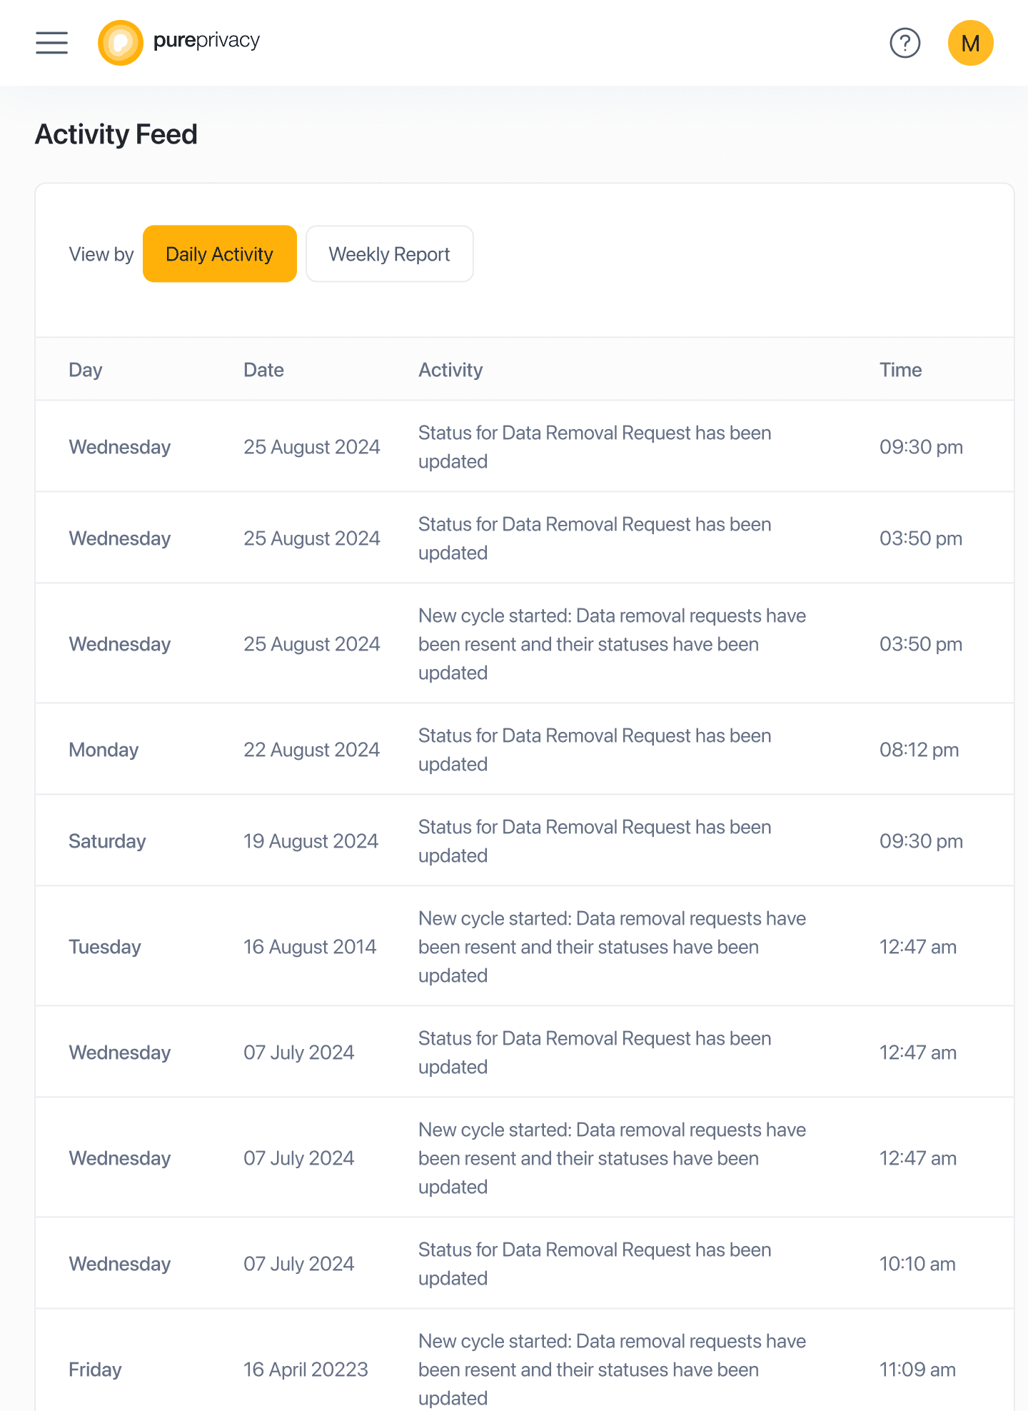
Task: Switch to the Weekly Report view
Action: [390, 254]
